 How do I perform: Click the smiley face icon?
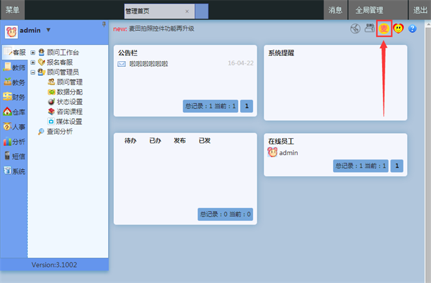point(398,28)
